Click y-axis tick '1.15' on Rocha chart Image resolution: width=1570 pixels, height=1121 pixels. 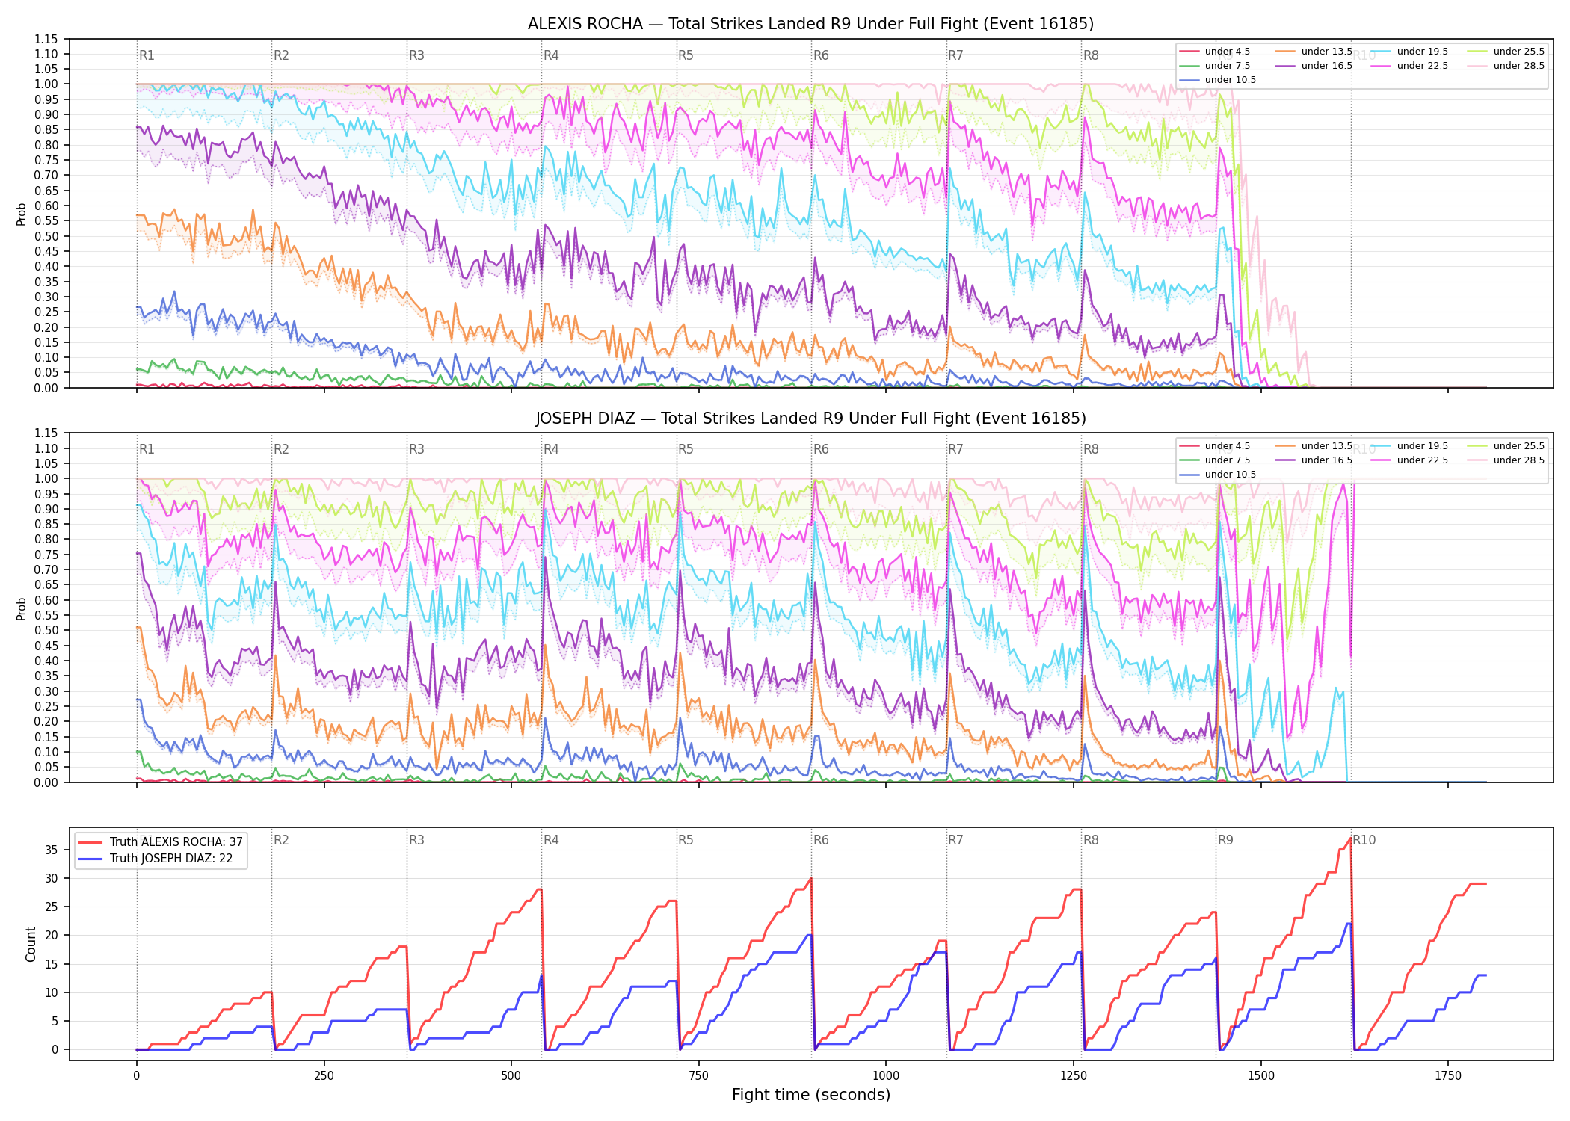coord(46,39)
